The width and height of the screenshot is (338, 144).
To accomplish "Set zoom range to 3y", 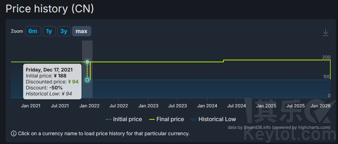I will click(x=64, y=31).
